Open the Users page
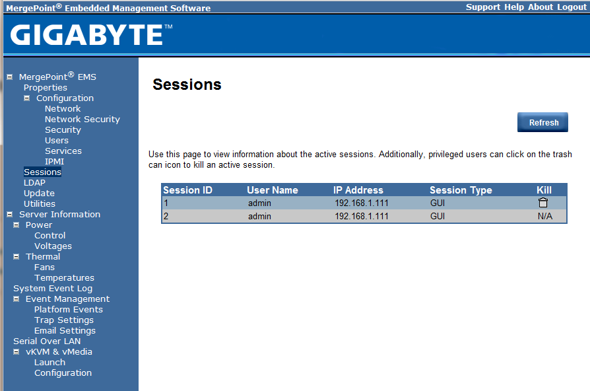 (57, 140)
